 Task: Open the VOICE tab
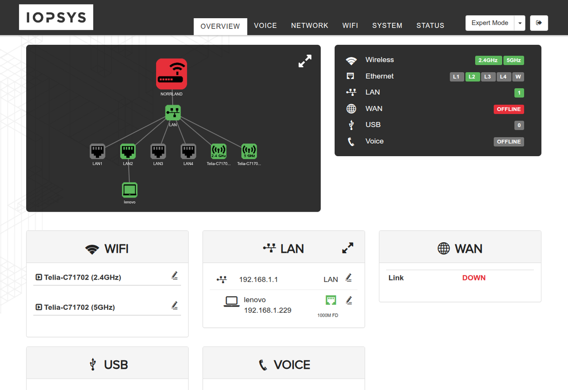[265, 26]
